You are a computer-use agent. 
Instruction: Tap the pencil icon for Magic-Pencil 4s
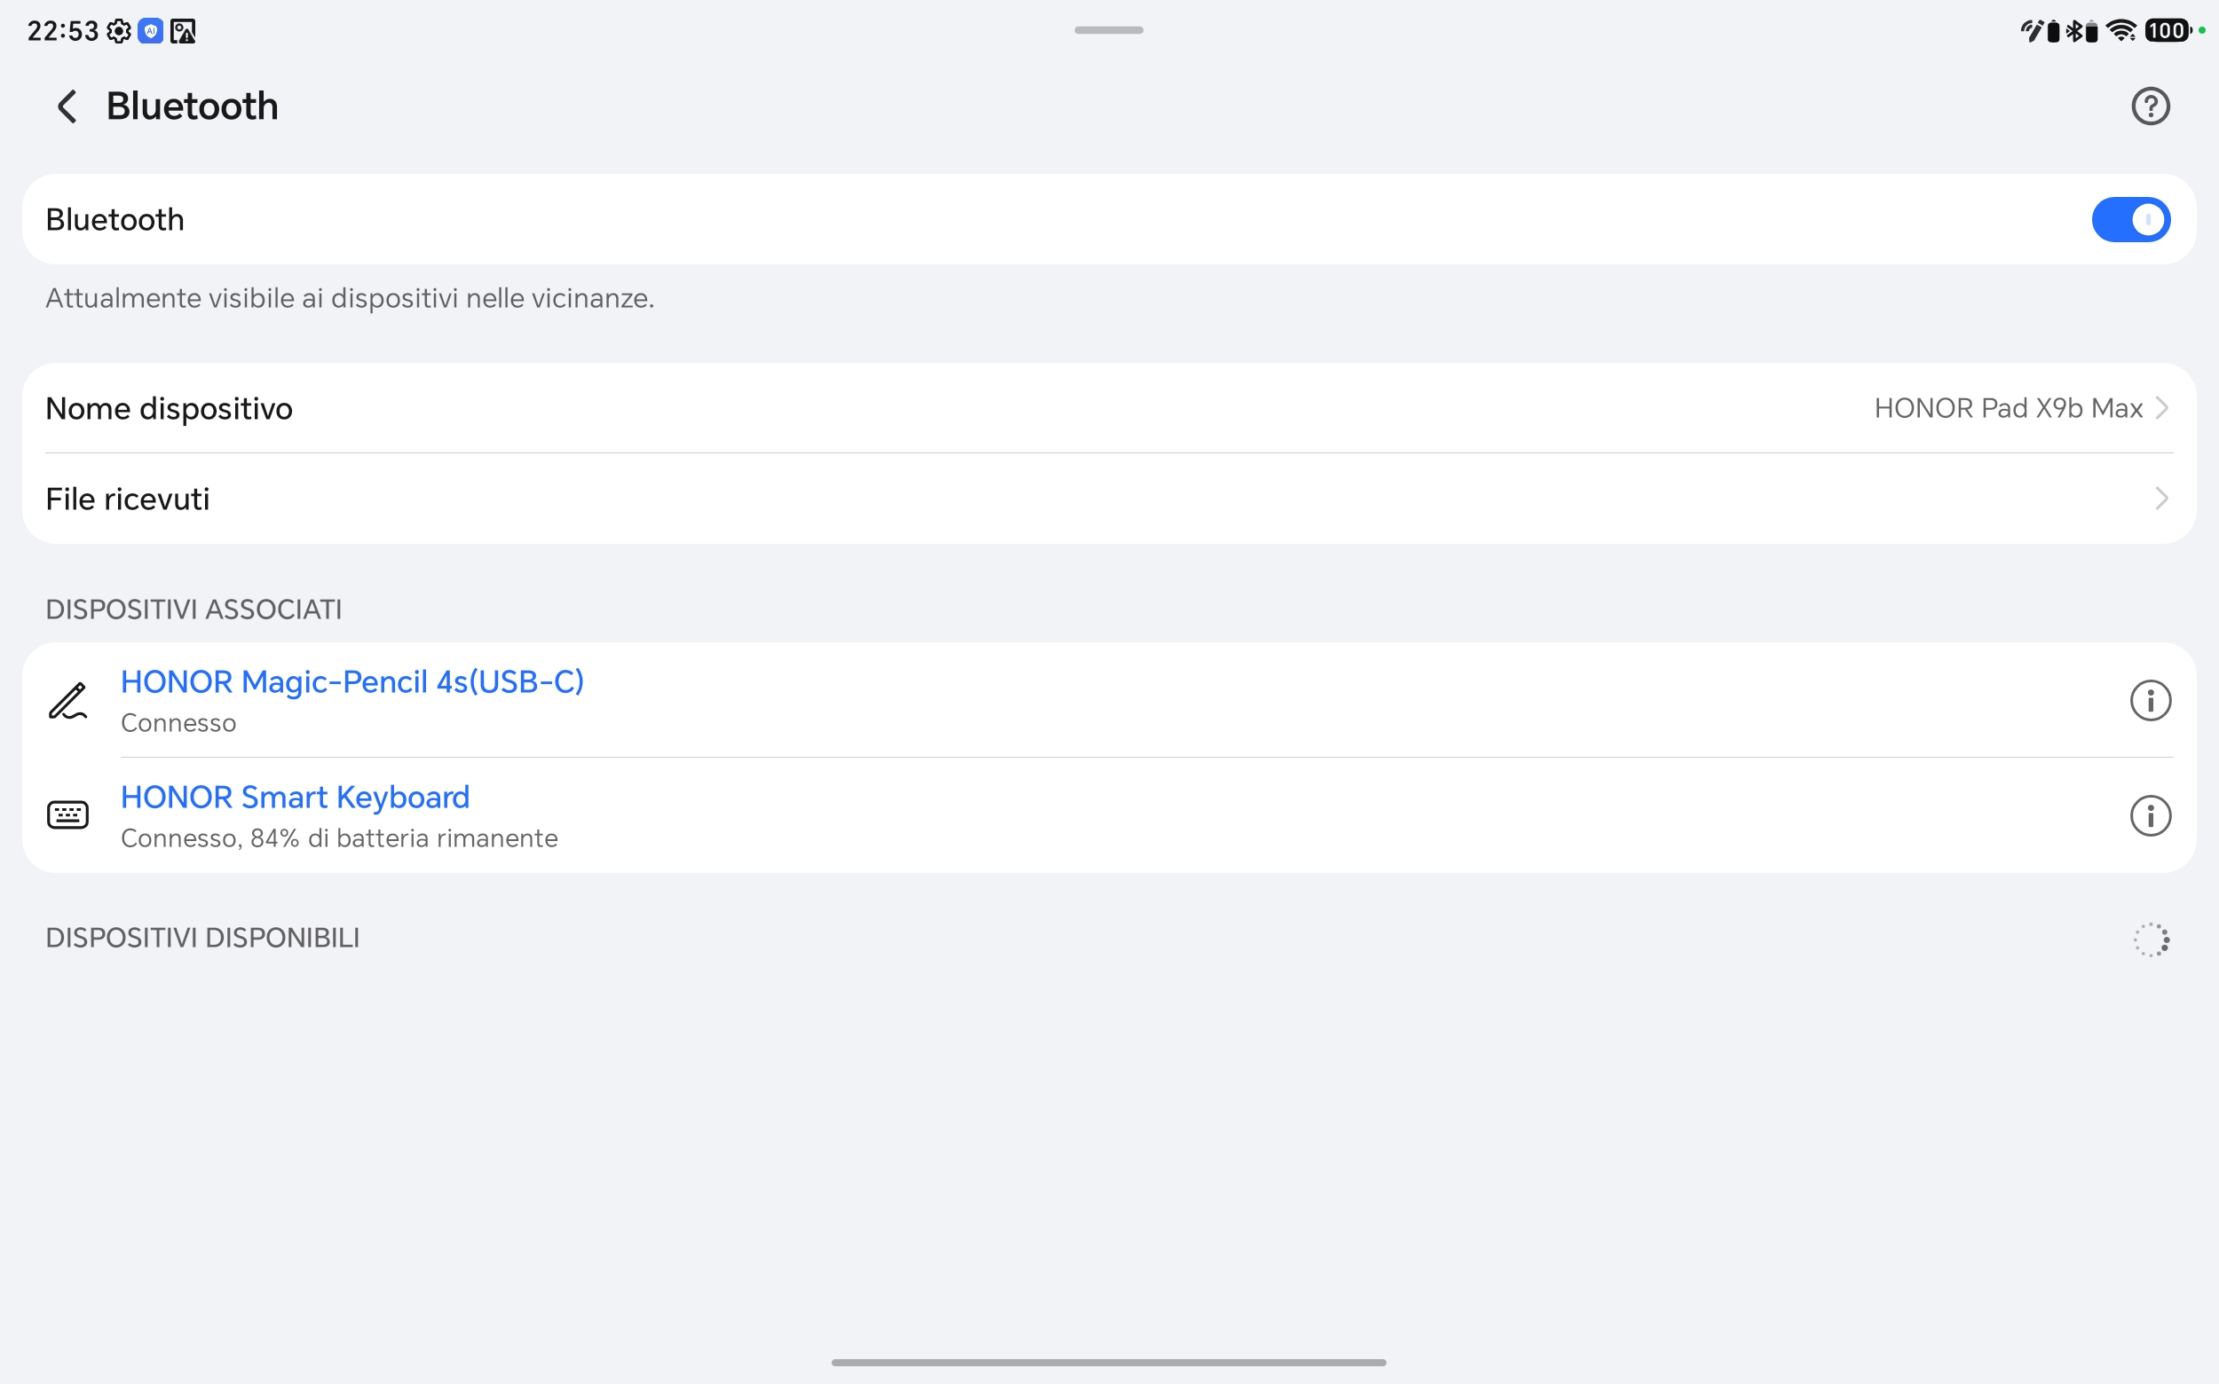[67, 701]
